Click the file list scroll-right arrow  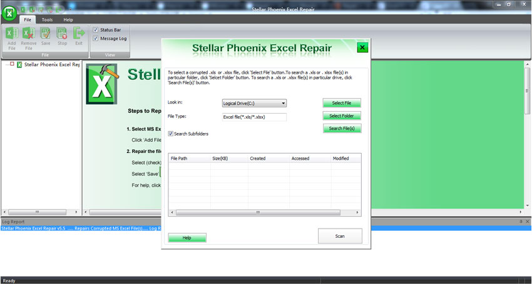357,212
